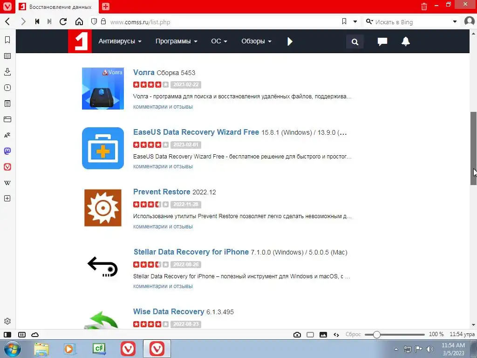Expand the Программы menu

pos(176,41)
